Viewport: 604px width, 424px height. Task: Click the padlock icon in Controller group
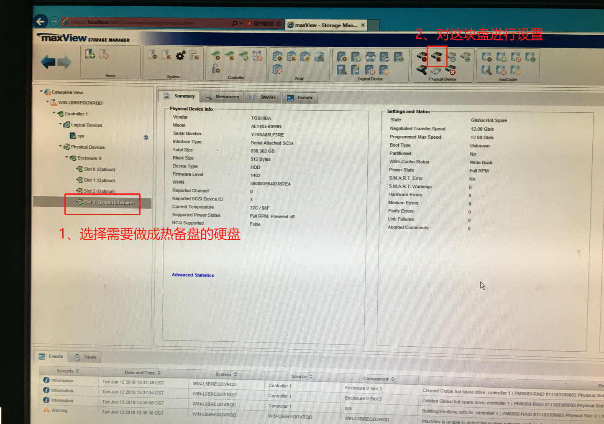coord(216,68)
